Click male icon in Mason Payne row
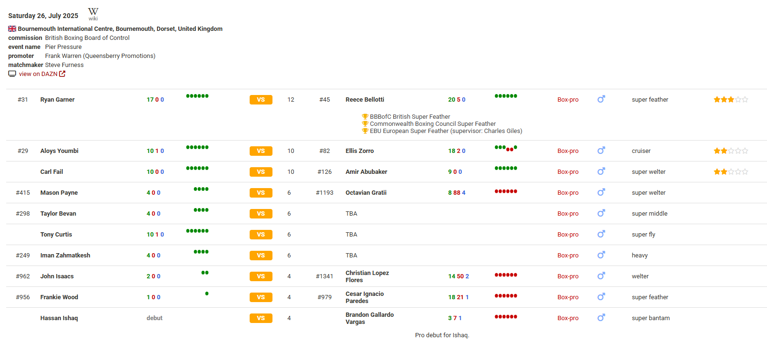This screenshot has width=767, height=351. tap(601, 192)
